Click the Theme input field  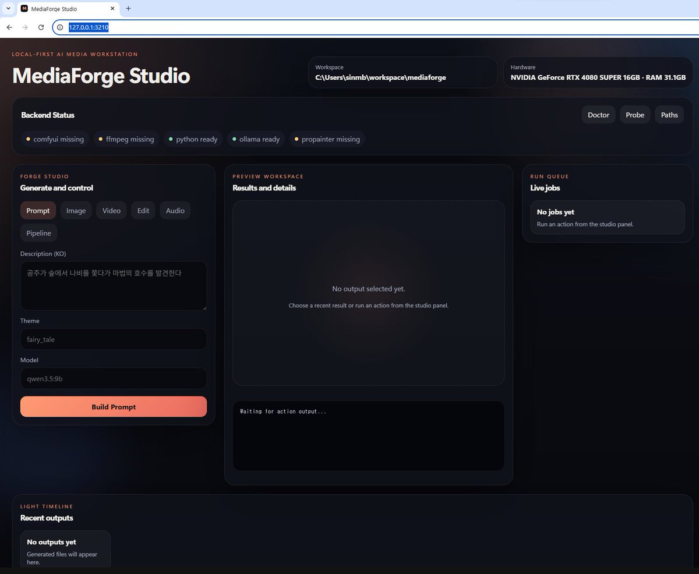(x=114, y=339)
